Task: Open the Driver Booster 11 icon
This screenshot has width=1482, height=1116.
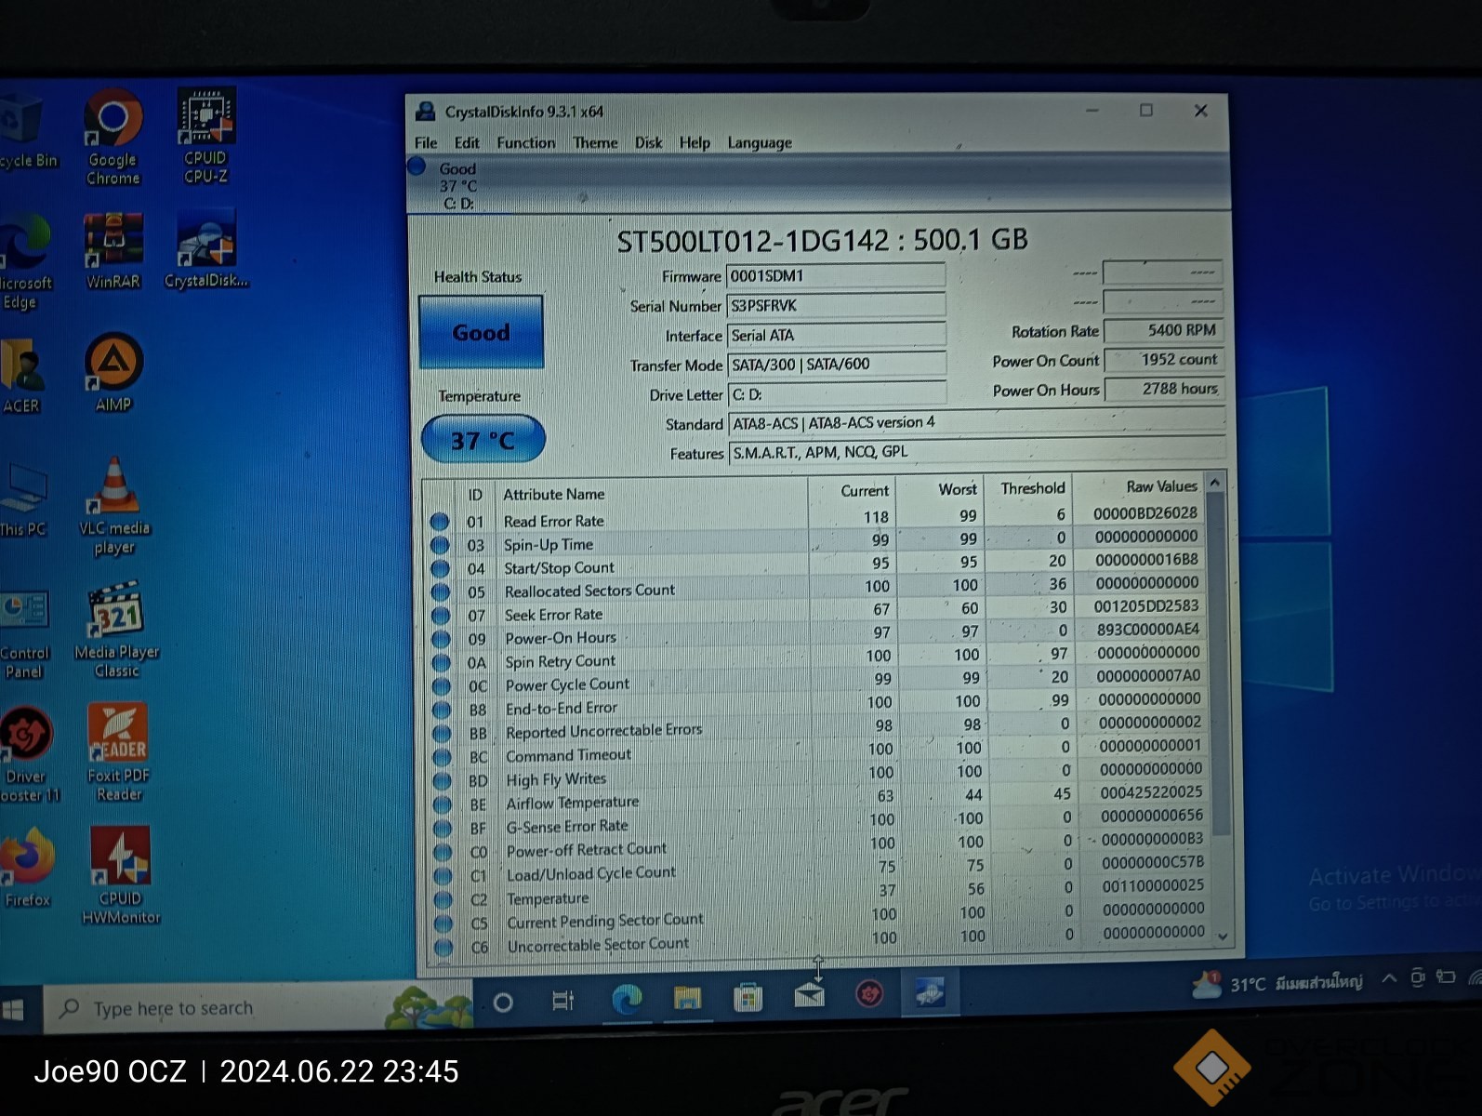Action: point(27,754)
